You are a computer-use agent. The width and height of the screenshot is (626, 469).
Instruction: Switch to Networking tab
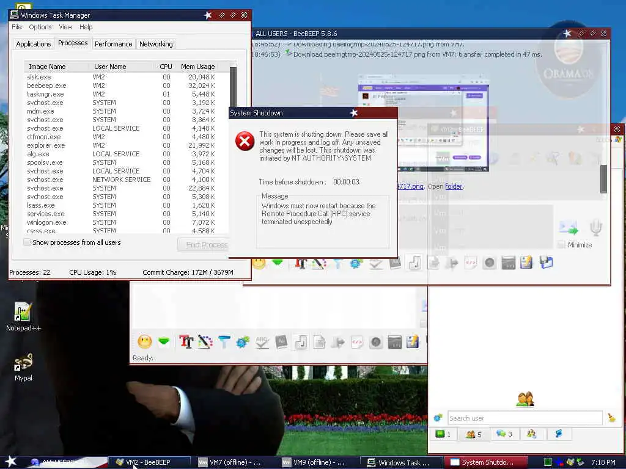pyautogui.click(x=156, y=44)
